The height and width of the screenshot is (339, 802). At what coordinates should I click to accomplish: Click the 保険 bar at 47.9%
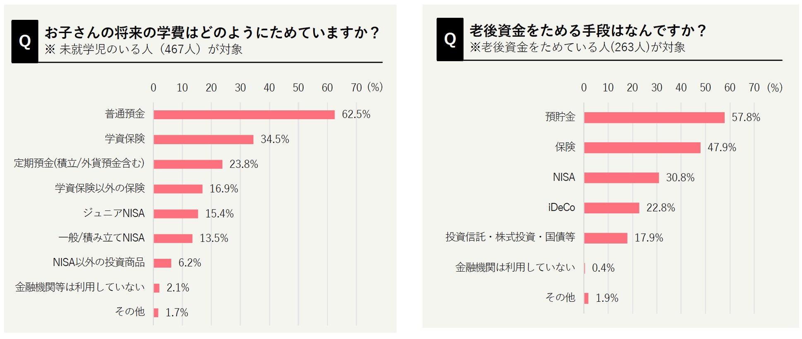tap(642, 148)
